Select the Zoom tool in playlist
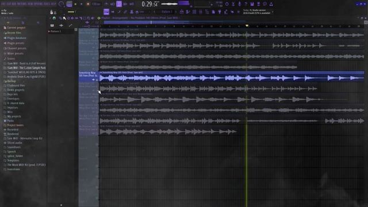Image resolution: width=368 pixels, height=207 pixels. pos(89,18)
